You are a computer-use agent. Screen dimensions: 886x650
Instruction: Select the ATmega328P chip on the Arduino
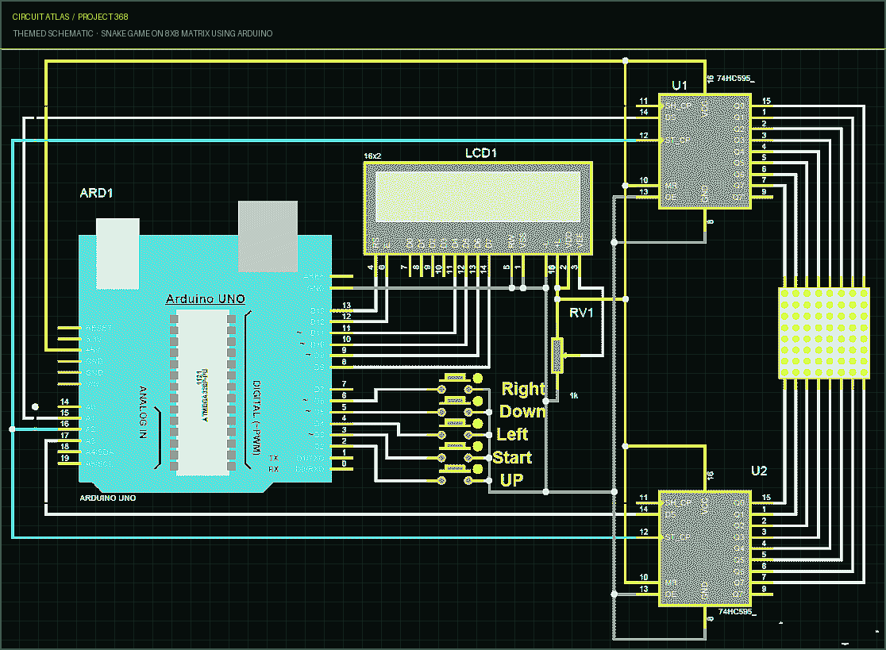[203, 392]
